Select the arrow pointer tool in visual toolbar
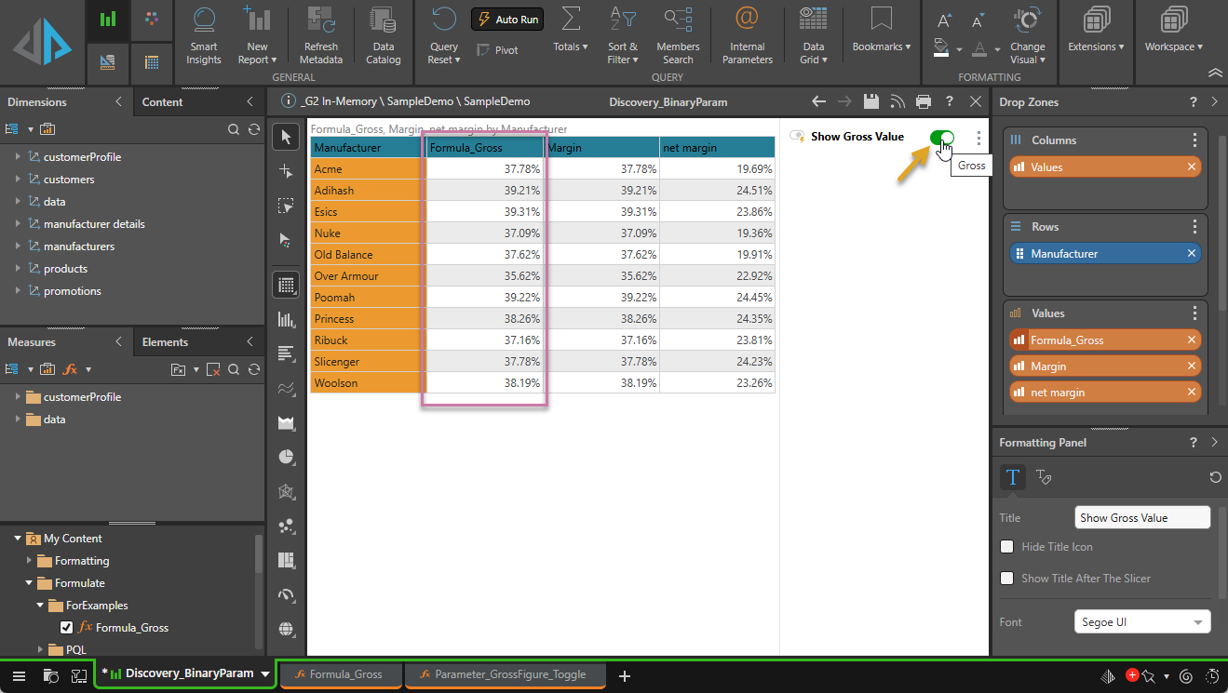The image size is (1228, 693). point(286,137)
